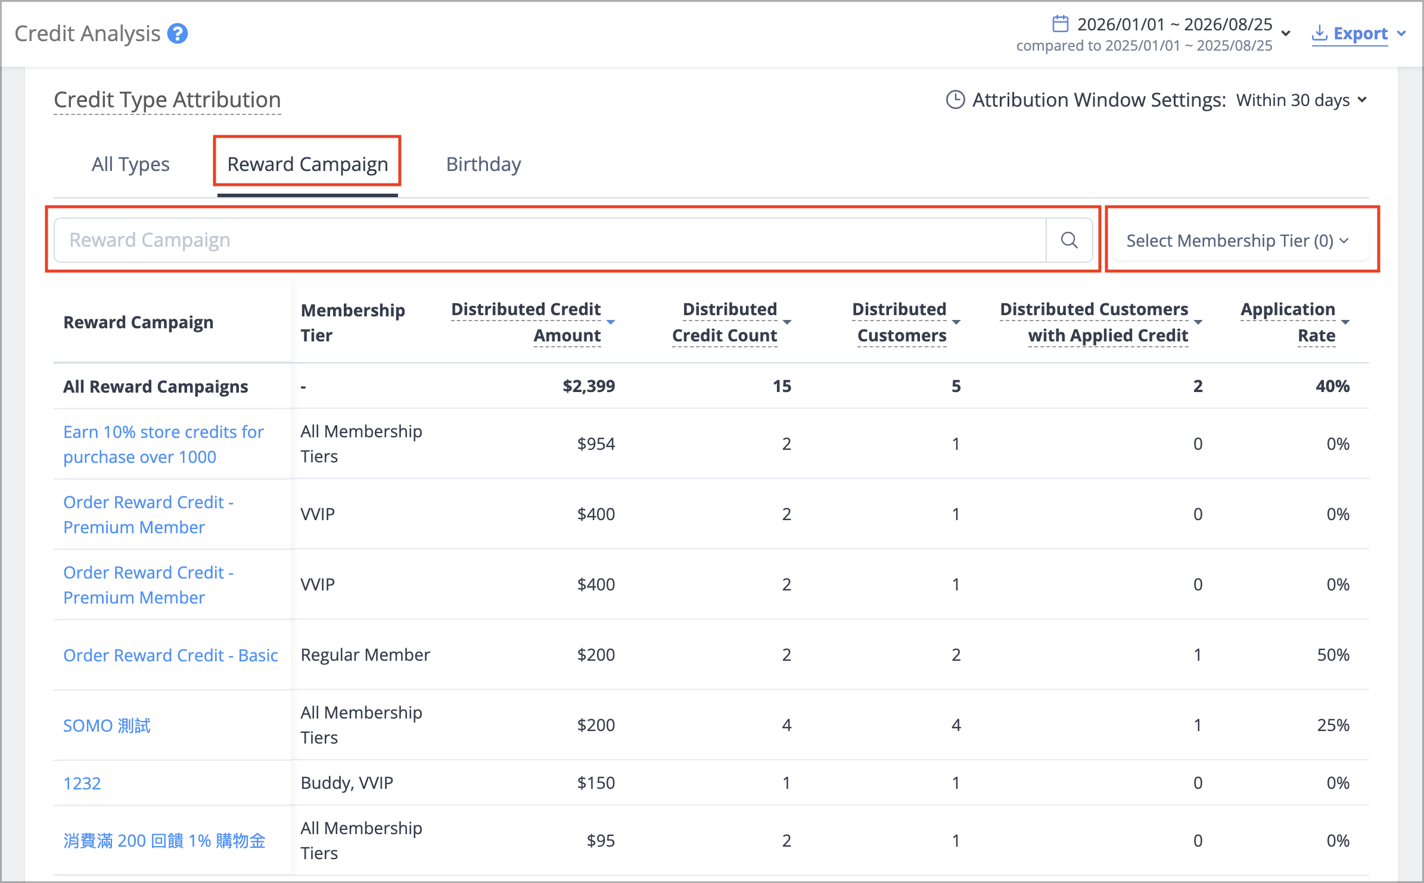Click the Credit Type Attribution heading
This screenshot has width=1424, height=883.
coord(167,100)
